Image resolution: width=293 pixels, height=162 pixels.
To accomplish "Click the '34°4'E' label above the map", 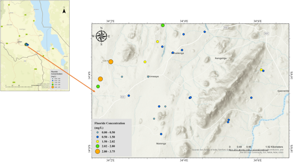I will click(x=184, y=21).
